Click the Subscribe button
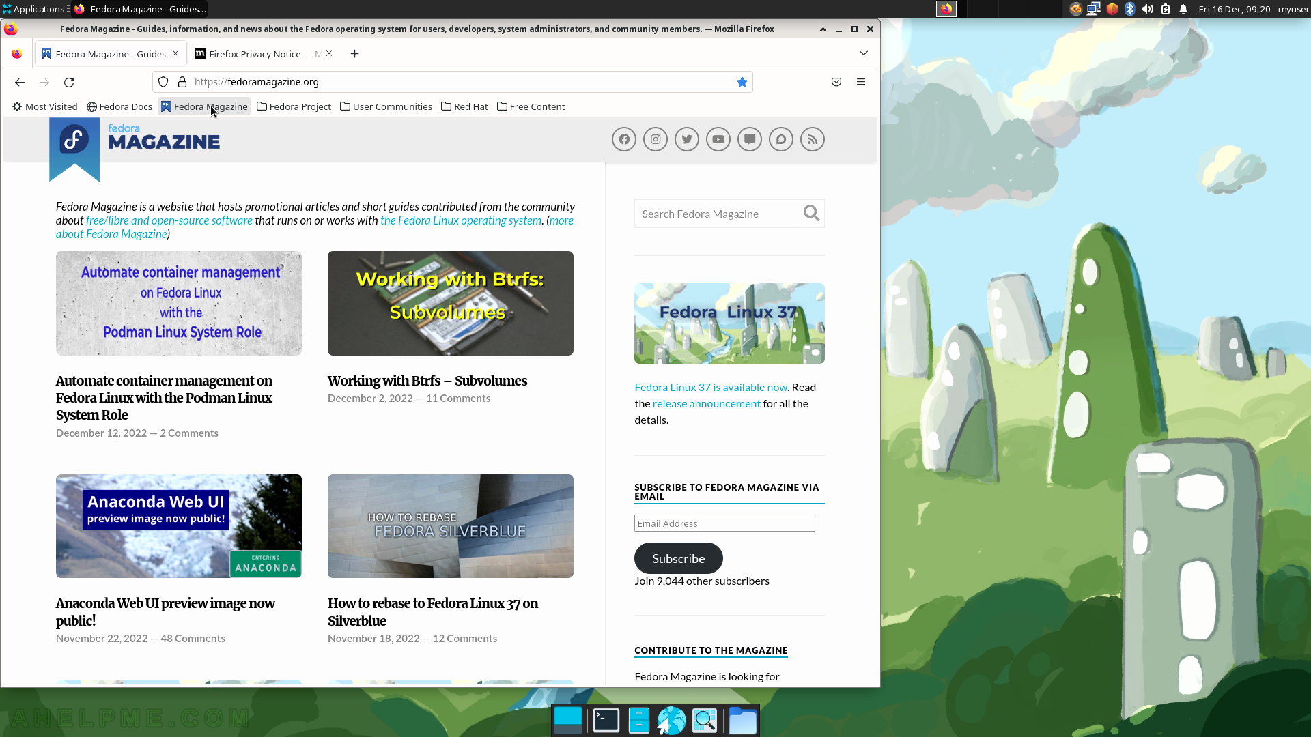The height and width of the screenshot is (737, 1311). click(x=679, y=558)
